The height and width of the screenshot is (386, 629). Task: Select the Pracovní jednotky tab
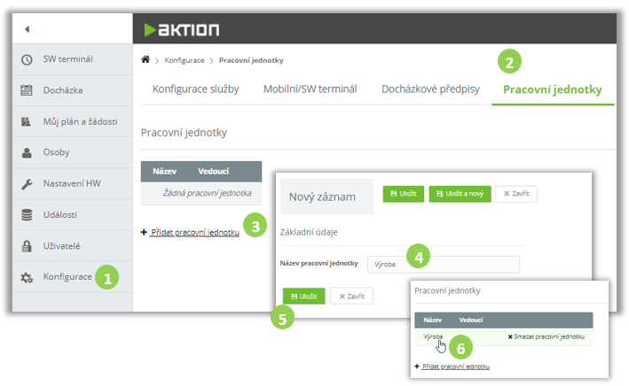pos(552,89)
